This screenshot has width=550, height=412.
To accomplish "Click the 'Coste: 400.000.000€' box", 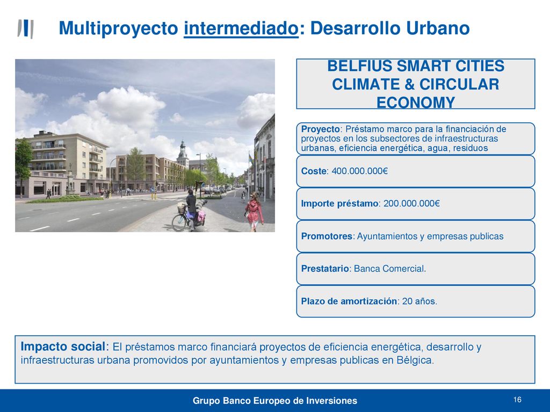I will click(416, 171).
